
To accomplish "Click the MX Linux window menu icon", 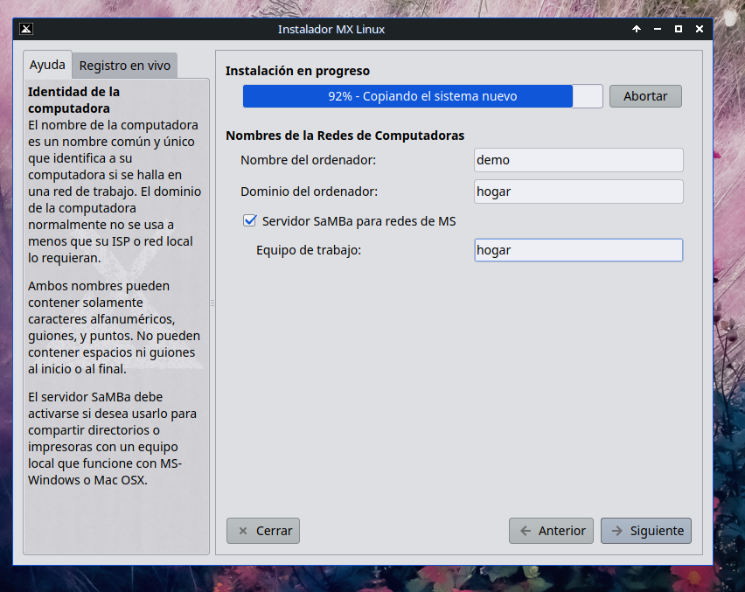I will coord(26,29).
